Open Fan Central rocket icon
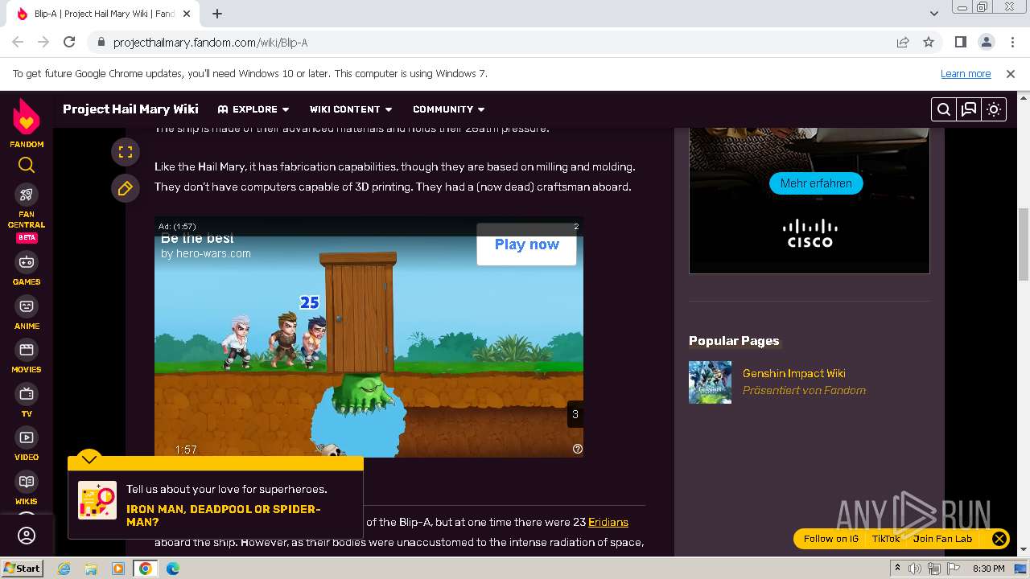 27,195
